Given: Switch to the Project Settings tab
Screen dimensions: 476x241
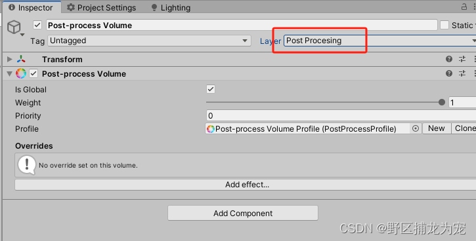Looking at the screenshot, I should 101,8.
